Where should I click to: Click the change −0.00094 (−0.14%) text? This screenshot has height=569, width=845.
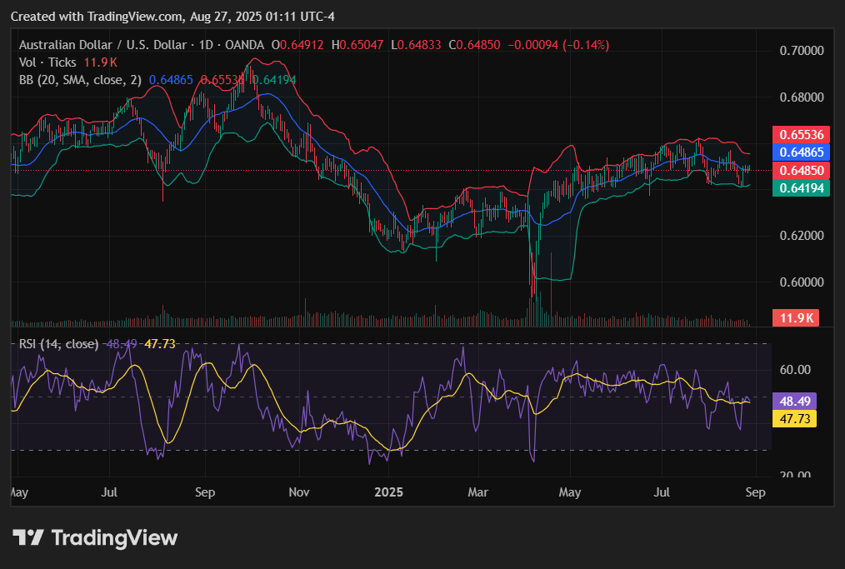558,45
